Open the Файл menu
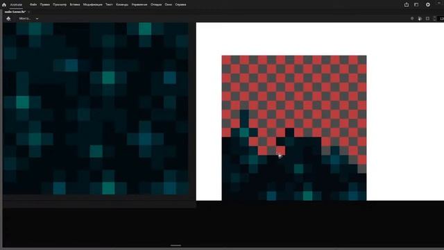Viewport: 444px width, 250px height. (33, 5)
